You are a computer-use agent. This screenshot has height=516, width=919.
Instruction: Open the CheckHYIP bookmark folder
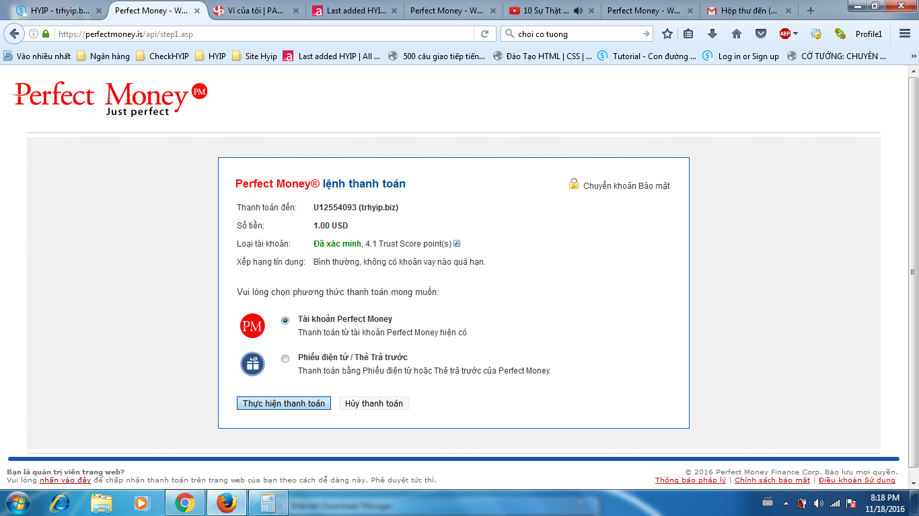[x=162, y=56]
